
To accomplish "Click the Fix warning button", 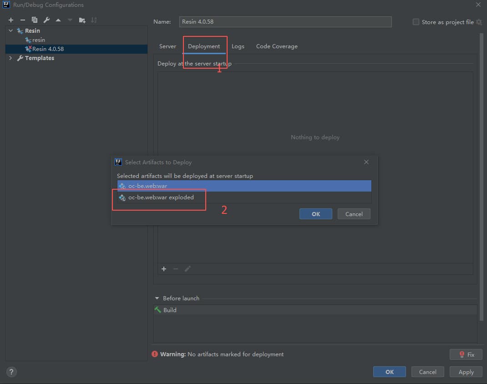I will click(x=466, y=354).
